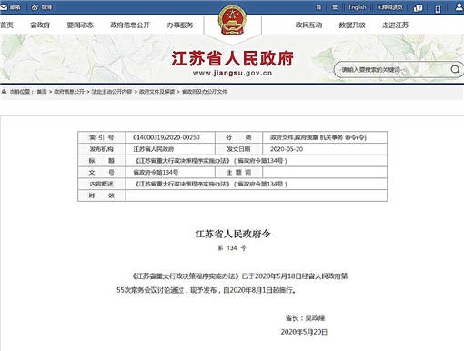Screen dimensions: 464x351
Task: Switch to English version
Action: pyautogui.click(x=358, y=7)
